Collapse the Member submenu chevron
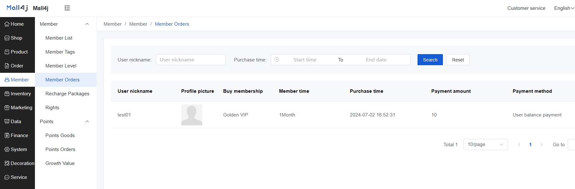This screenshot has height=189, width=575. point(87,24)
